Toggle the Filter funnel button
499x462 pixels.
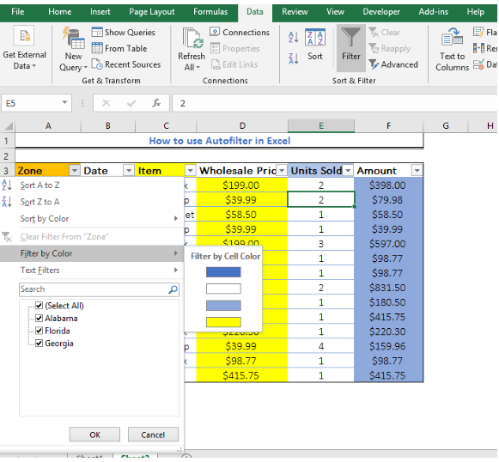pos(351,48)
